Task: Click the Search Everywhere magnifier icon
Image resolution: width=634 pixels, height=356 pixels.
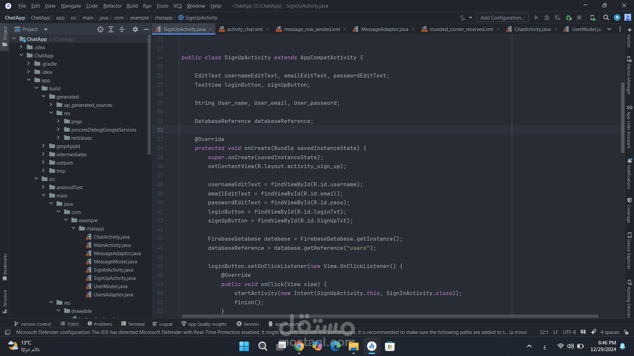Action: click(606, 18)
